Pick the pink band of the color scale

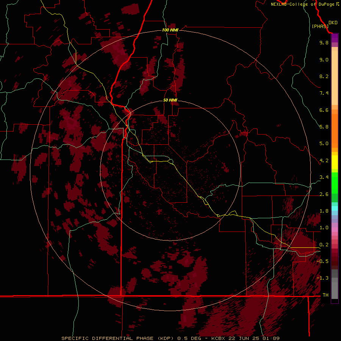point(335,230)
